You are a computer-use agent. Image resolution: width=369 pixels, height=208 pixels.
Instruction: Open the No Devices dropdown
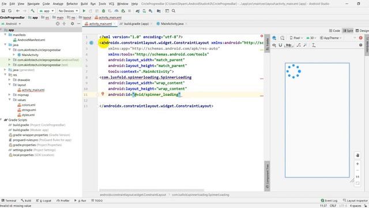tap(68, 11)
